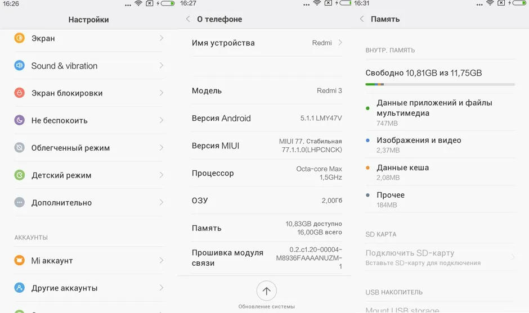Tap АККАУНТЫ section header
Screen dimensions: 529x313
[x=31, y=238]
